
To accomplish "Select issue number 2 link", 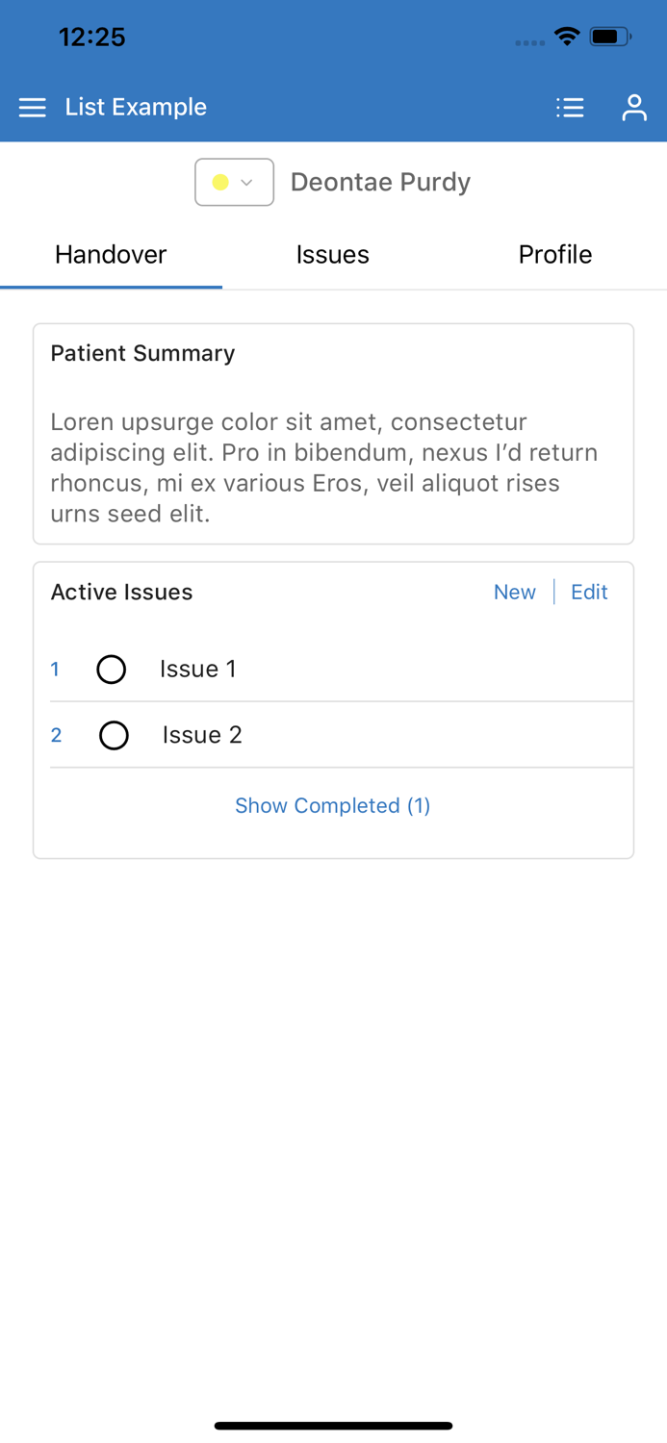I will (x=56, y=736).
